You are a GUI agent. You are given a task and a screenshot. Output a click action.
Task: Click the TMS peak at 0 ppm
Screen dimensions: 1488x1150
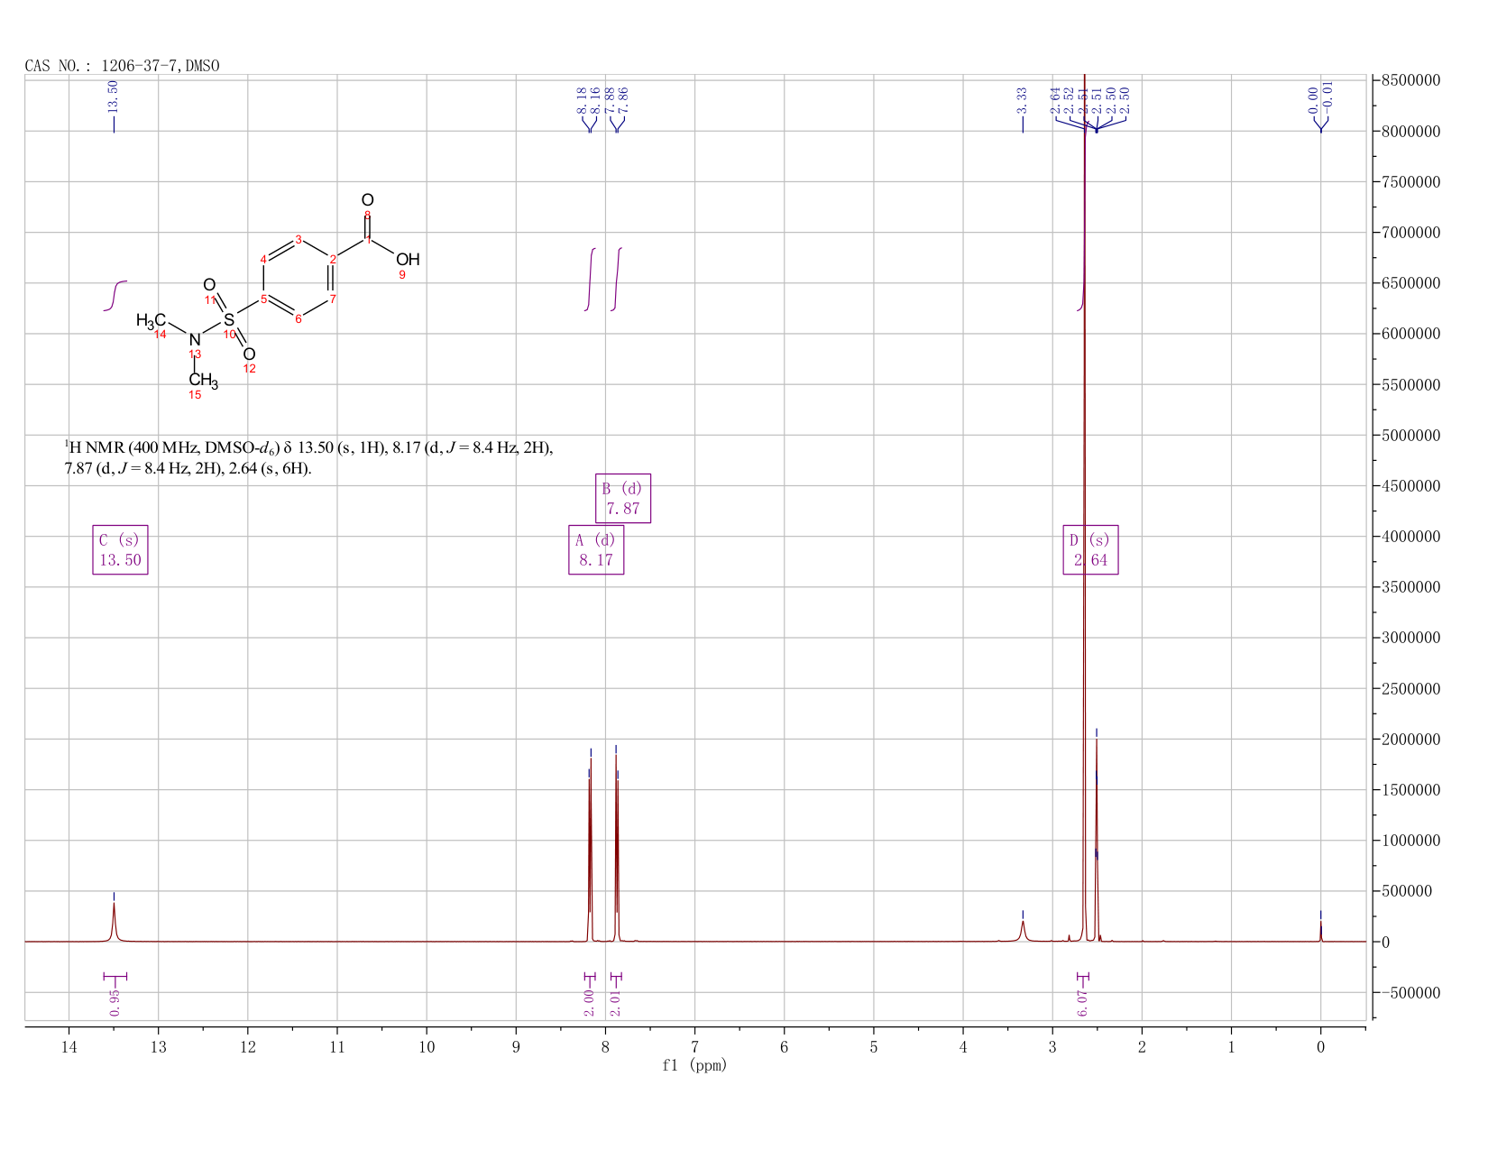click(1320, 931)
